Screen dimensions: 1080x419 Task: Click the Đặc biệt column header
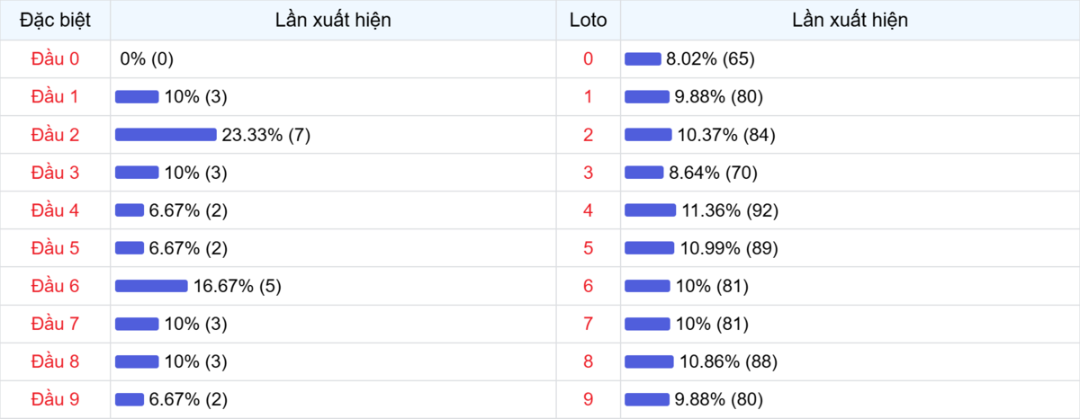pyautogui.click(x=55, y=20)
